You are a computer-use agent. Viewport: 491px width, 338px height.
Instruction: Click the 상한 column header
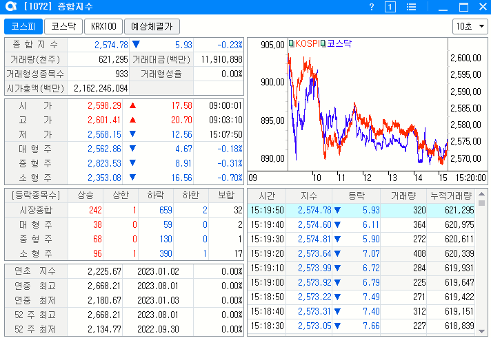[121, 196]
